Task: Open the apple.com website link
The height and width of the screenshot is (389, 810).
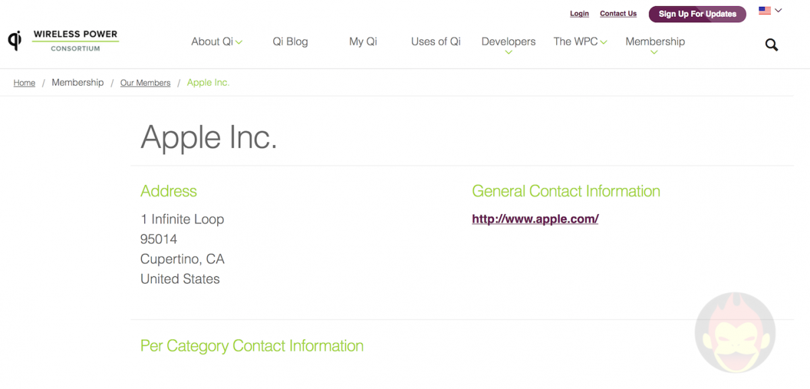Action: pyautogui.click(x=535, y=219)
